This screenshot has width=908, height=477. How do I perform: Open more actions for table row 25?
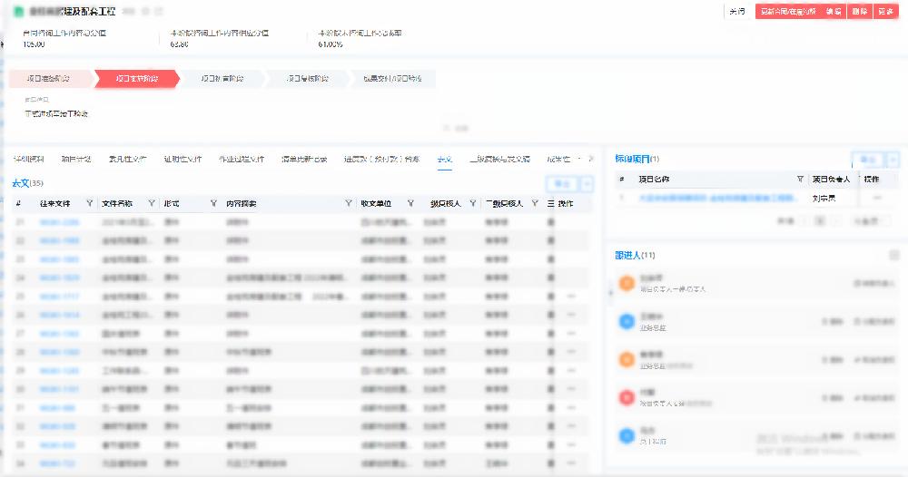tap(571, 296)
